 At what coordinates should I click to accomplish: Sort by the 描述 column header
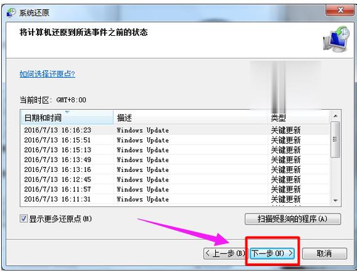(190, 118)
